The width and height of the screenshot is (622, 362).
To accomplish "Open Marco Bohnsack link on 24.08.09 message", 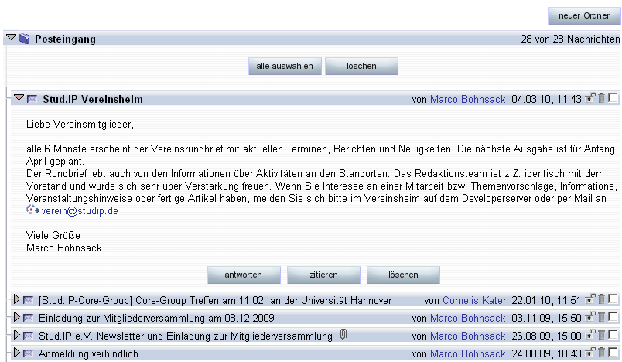I will point(468,353).
